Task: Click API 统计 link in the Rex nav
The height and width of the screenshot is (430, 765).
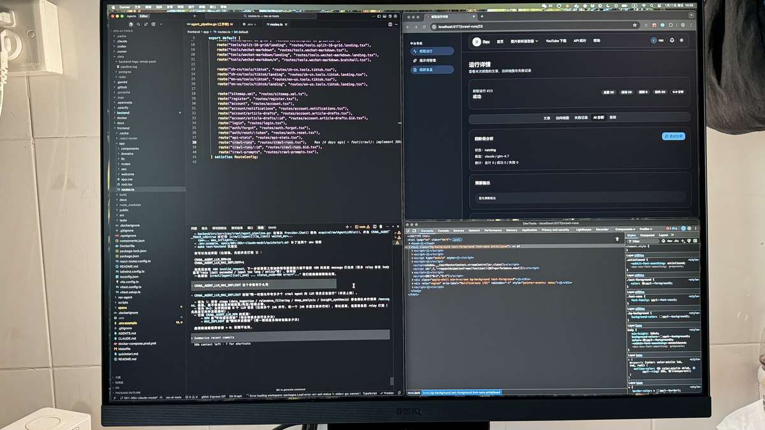Action: [579, 40]
